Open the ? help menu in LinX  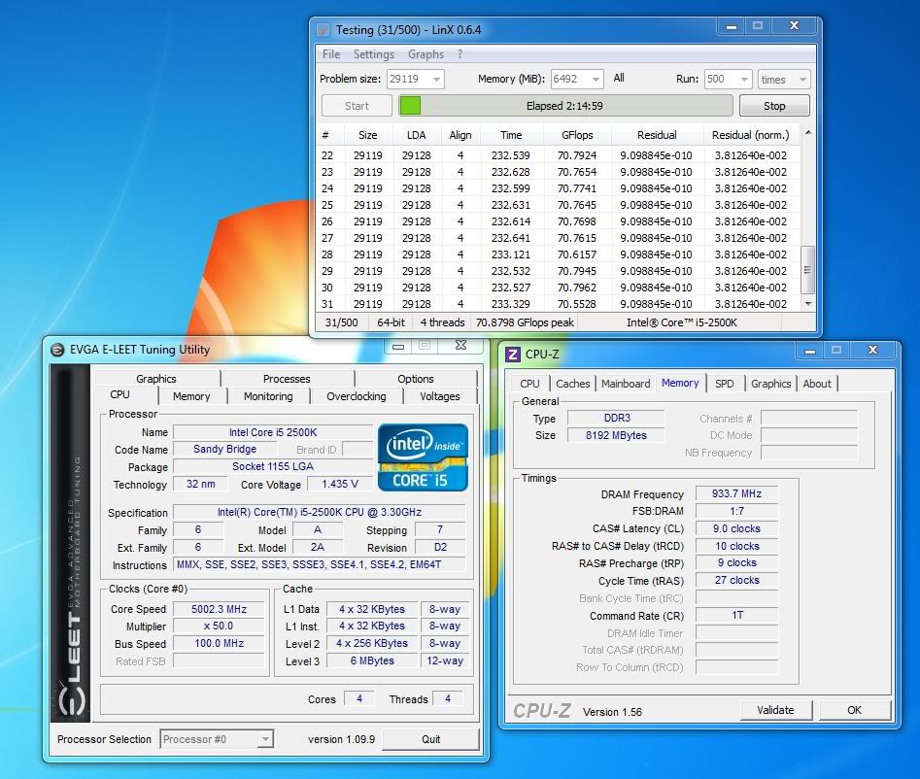[460, 54]
